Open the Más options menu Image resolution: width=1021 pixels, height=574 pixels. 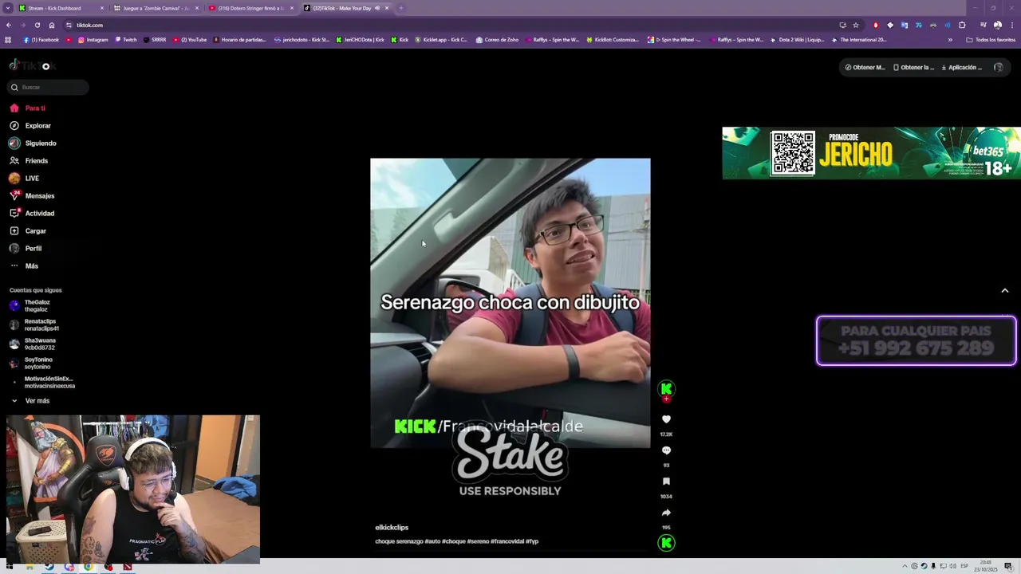pos(24,265)
